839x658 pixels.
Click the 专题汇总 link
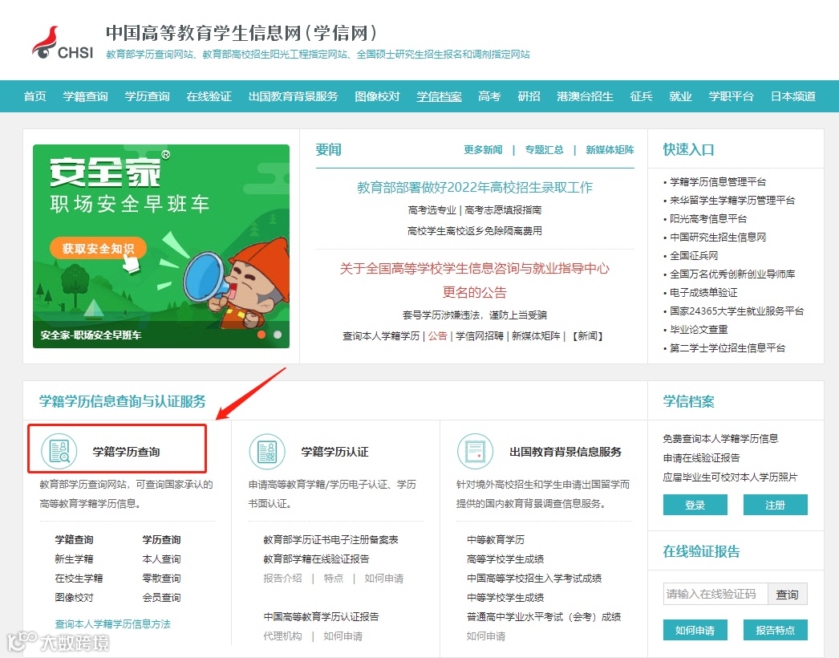click(544, 150)
